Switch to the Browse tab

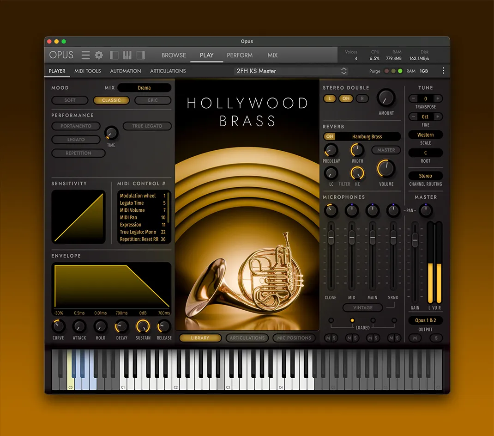(x=174, y=55)
